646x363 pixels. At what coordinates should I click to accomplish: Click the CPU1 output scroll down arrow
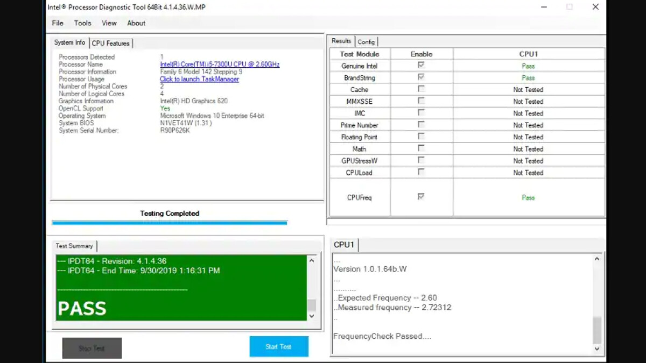pyautogui.click(x=597, y=348)
